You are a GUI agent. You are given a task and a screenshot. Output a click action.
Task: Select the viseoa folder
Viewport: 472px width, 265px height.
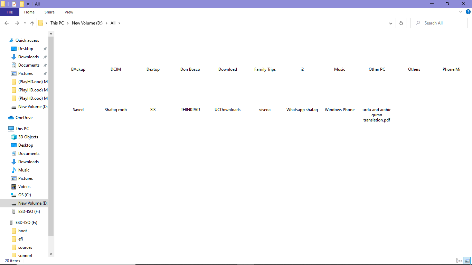265,110
